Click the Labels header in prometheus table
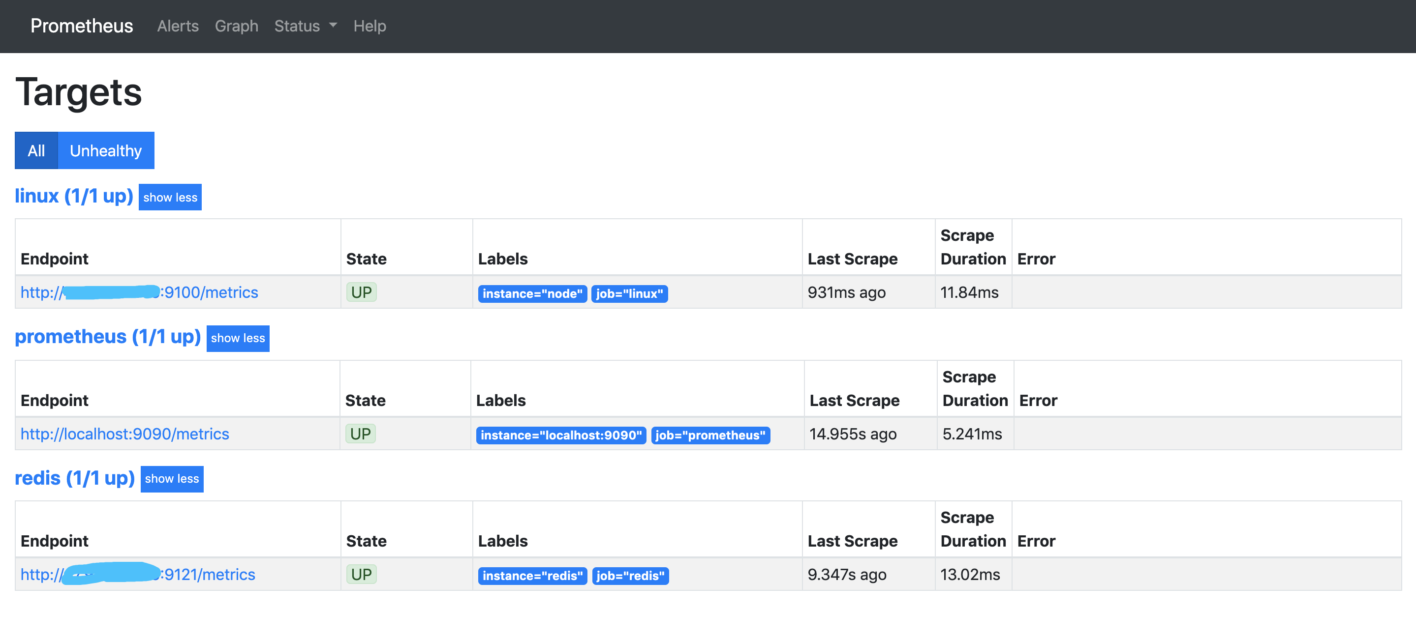 pos(501,400)
